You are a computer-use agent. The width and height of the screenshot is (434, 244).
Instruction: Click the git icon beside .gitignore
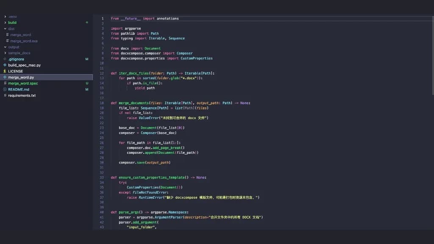point(5,59)
